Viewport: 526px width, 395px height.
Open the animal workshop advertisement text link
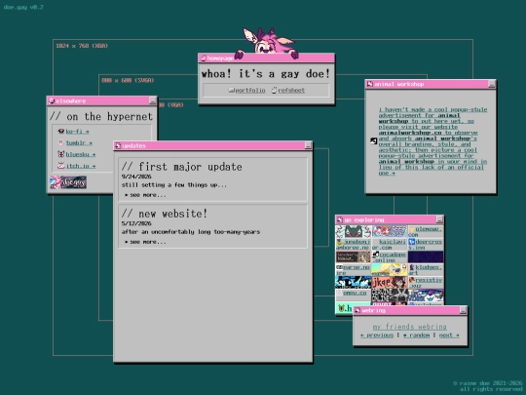pos(432,141)
